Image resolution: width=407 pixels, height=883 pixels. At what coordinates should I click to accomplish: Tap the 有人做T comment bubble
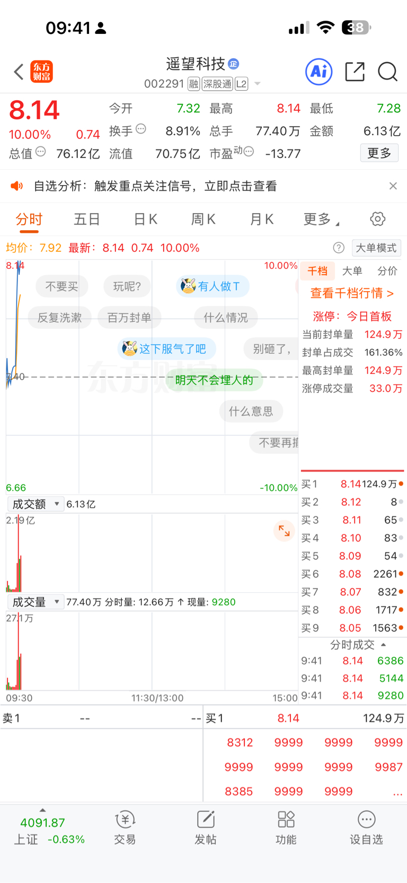[213, 286]
